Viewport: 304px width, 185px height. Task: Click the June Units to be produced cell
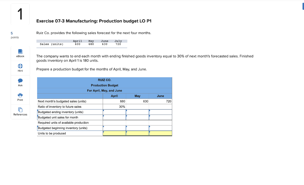[x=161, y=133]
